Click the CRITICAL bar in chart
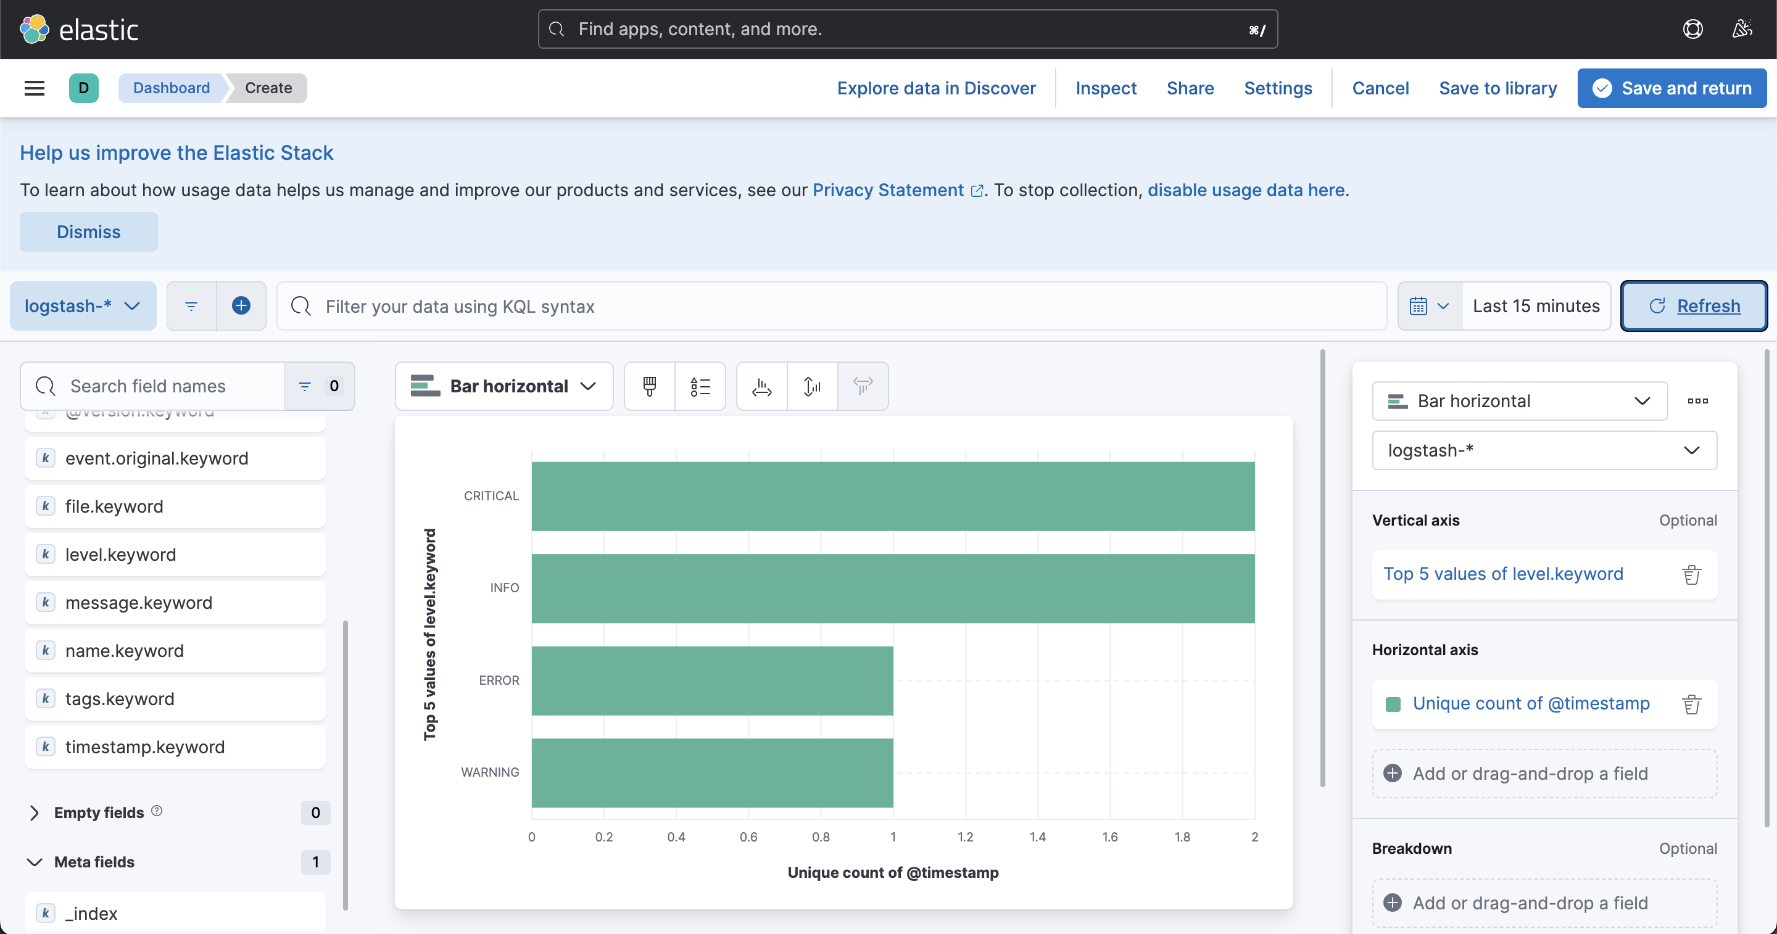 (893, 496)
